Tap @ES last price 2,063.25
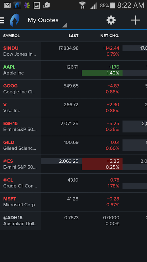This screenshot has height=262, width=147. click(x=69, y=161)
